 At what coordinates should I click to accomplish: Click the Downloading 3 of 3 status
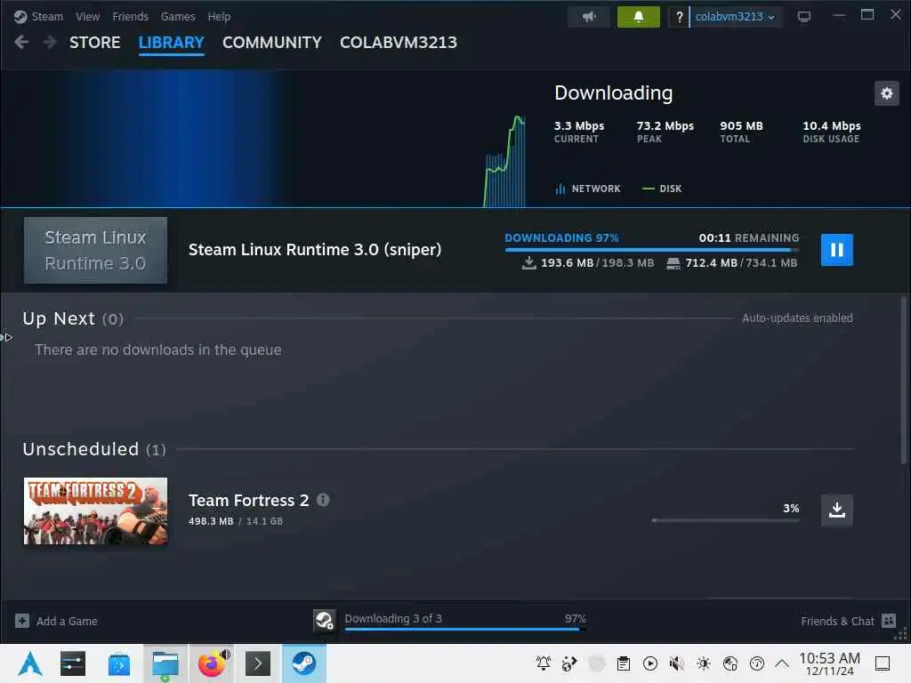tap(393, 619)
